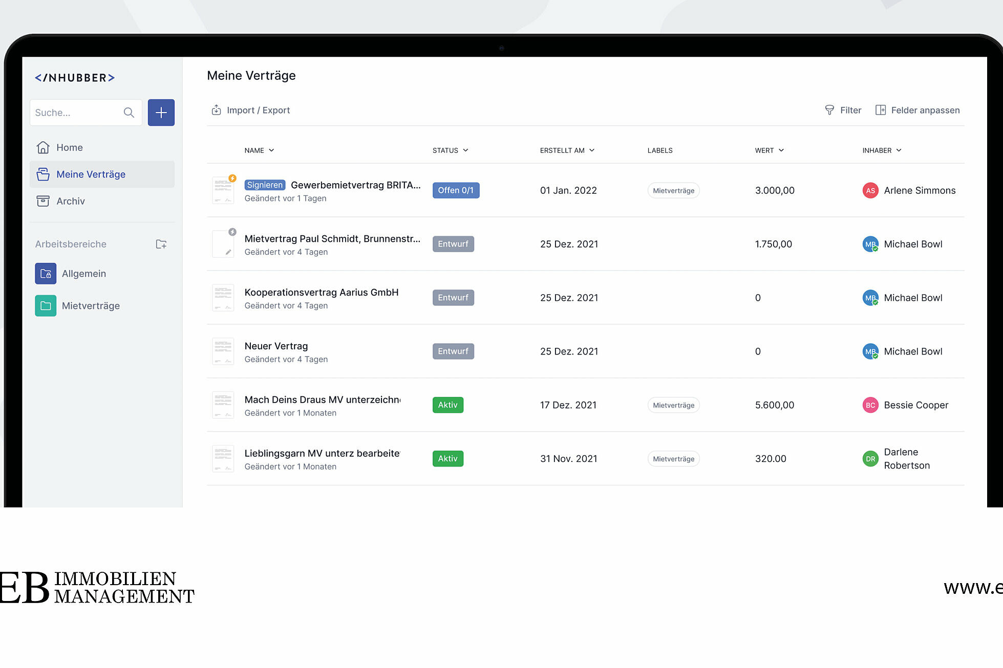Image resolution: width=1003 pixels, height=668 pixels.
Task: Click Kooperationsvertrag Aarius document thumbnail
Action: pos(223,298)
